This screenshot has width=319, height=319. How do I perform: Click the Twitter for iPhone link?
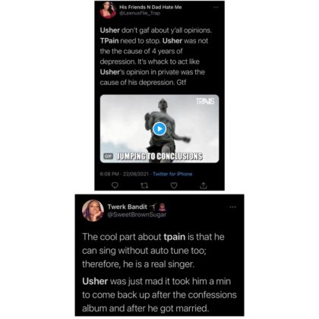(172, 174)
